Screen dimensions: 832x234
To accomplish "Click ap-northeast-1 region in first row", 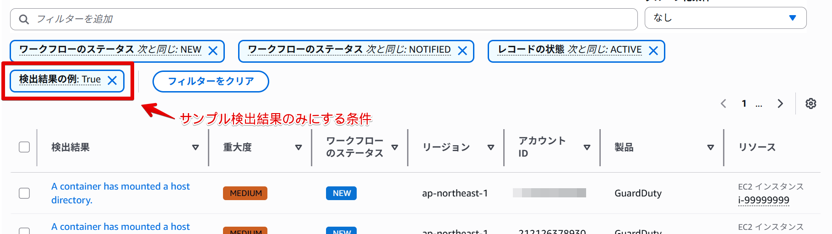I will coord(455,193).
